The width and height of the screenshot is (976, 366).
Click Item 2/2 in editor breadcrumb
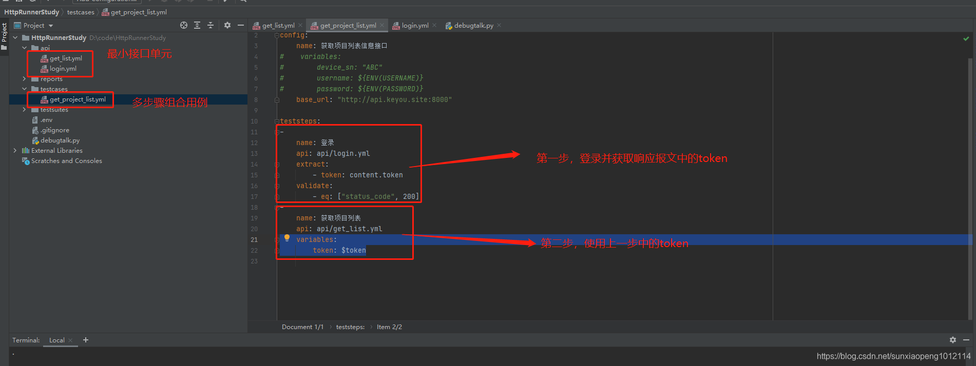click(390, 327)
